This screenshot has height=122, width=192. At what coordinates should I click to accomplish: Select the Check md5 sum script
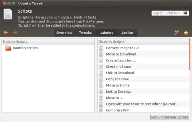tap(118, 66)
